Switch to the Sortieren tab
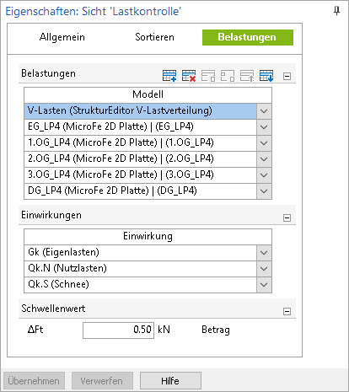This screenshot has width=349, height=392. pyautogui.click(x=154, y=37)
